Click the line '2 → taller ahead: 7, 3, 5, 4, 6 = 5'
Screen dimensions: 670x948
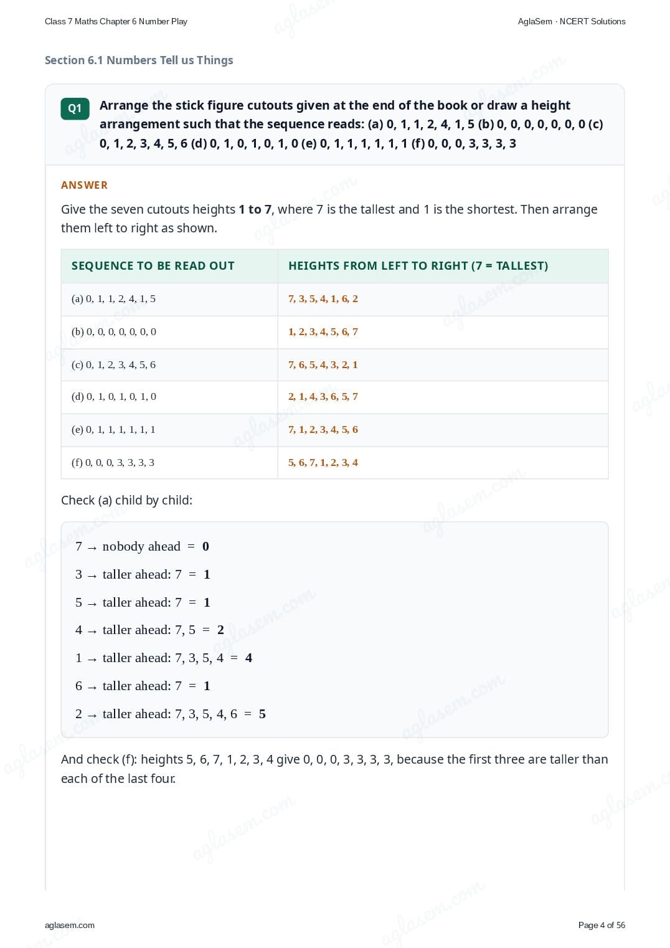click(x=171, y=714)
